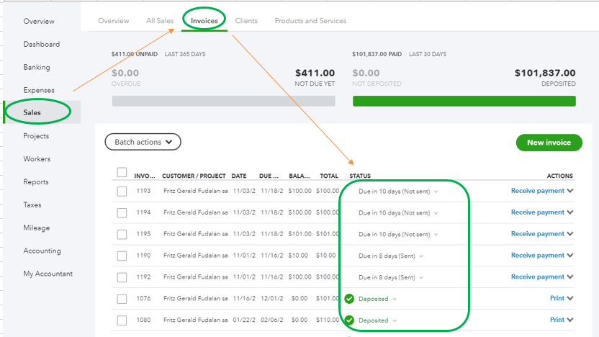This screenshot has width=599, height=337.
Task: Open Mileage in the sidebar
Action: click(x=37, y=228)
